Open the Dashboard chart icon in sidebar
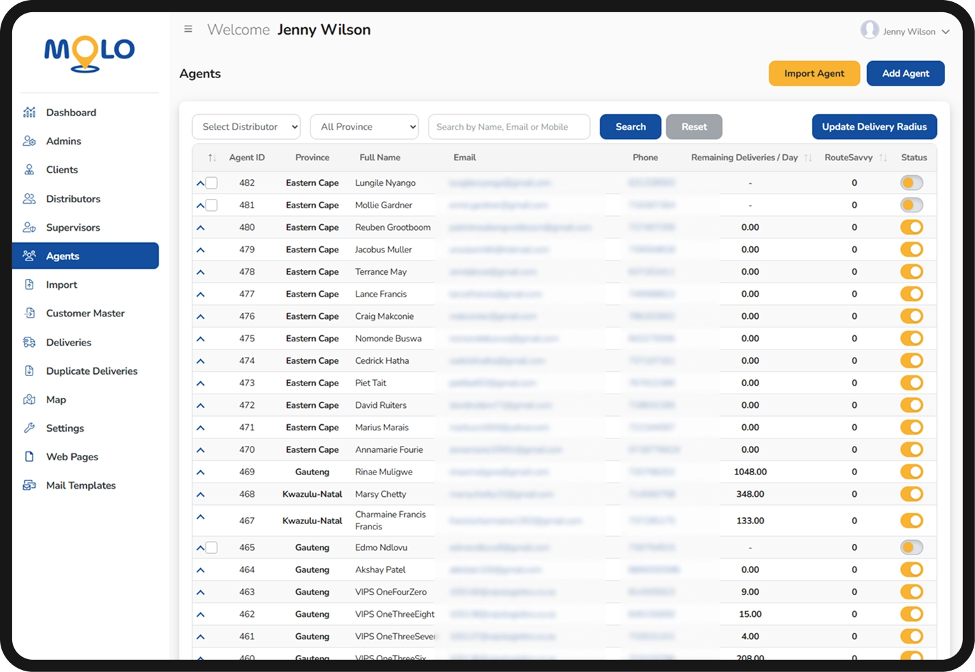975x672 pixels. coord(29,112)
